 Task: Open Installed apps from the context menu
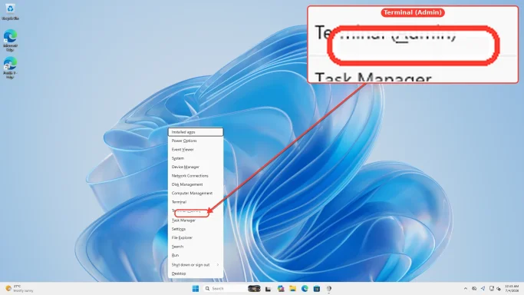(x=196, y=132)
